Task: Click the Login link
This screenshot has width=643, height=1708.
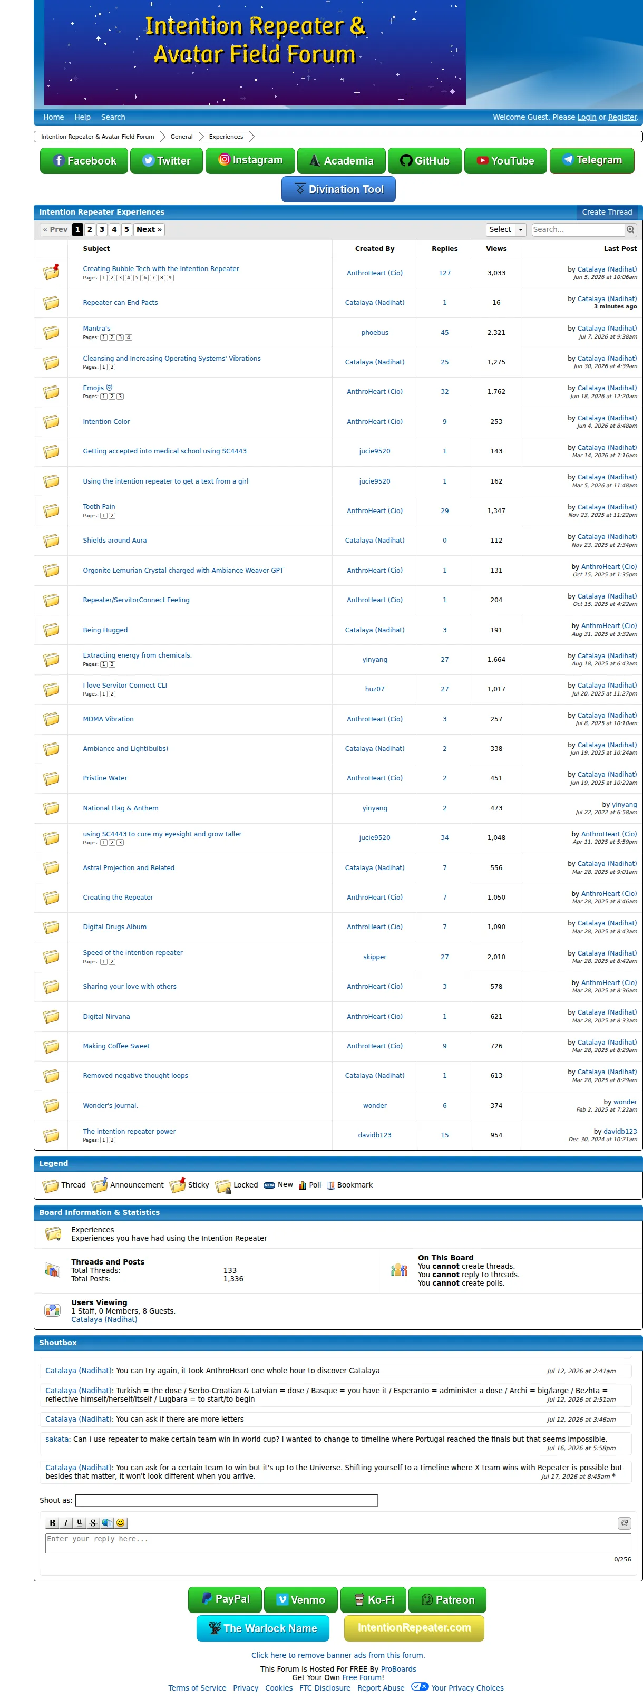Action: point(587,118)
